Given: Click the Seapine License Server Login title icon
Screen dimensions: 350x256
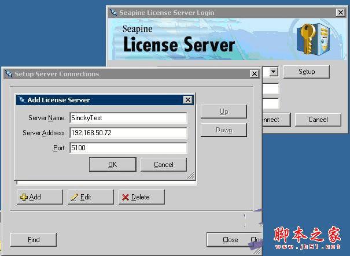Looking at the screenshot, I should 113,13.
